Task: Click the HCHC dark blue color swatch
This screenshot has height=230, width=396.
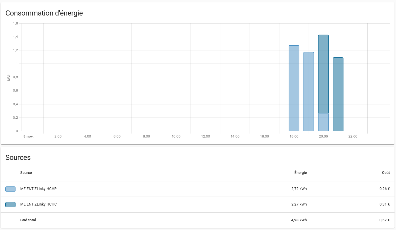Action: [x=10, y=204]
